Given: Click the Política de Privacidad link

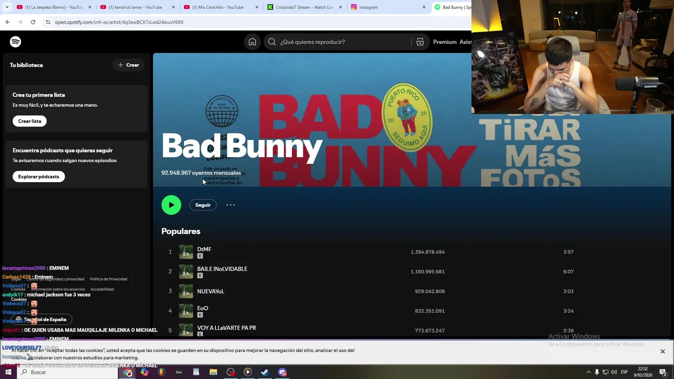Looking at the screenshot, I should pos(108,279).
